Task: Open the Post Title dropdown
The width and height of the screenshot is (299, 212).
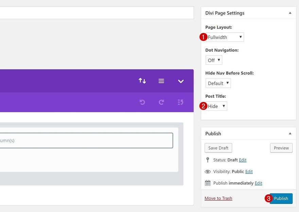Action: point(217,106)
